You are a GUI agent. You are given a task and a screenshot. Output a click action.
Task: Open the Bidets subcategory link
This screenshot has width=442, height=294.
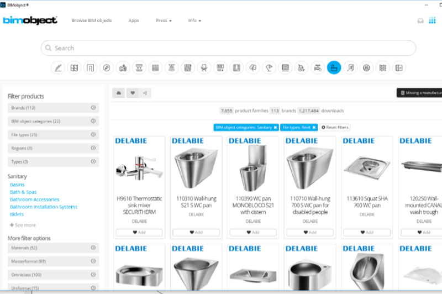pyautogui.click(x=17, y=214)
